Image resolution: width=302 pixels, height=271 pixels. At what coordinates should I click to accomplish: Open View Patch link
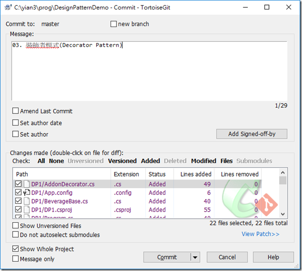tap(260, 234)
